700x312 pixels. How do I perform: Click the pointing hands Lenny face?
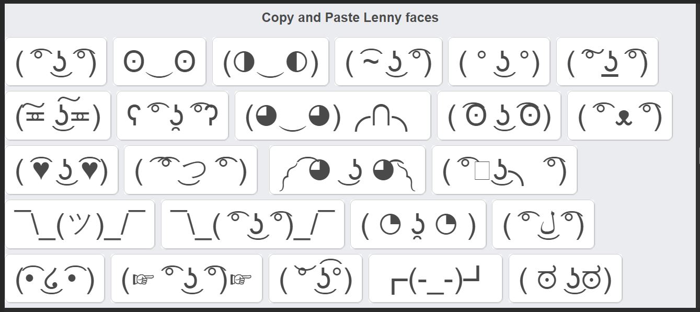[x=187, y=279]
